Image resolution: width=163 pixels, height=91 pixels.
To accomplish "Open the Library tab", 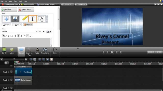I will (12, 51).
